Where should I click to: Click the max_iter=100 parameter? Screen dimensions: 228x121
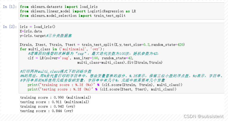pyautogui.click(x=86, y=58)
